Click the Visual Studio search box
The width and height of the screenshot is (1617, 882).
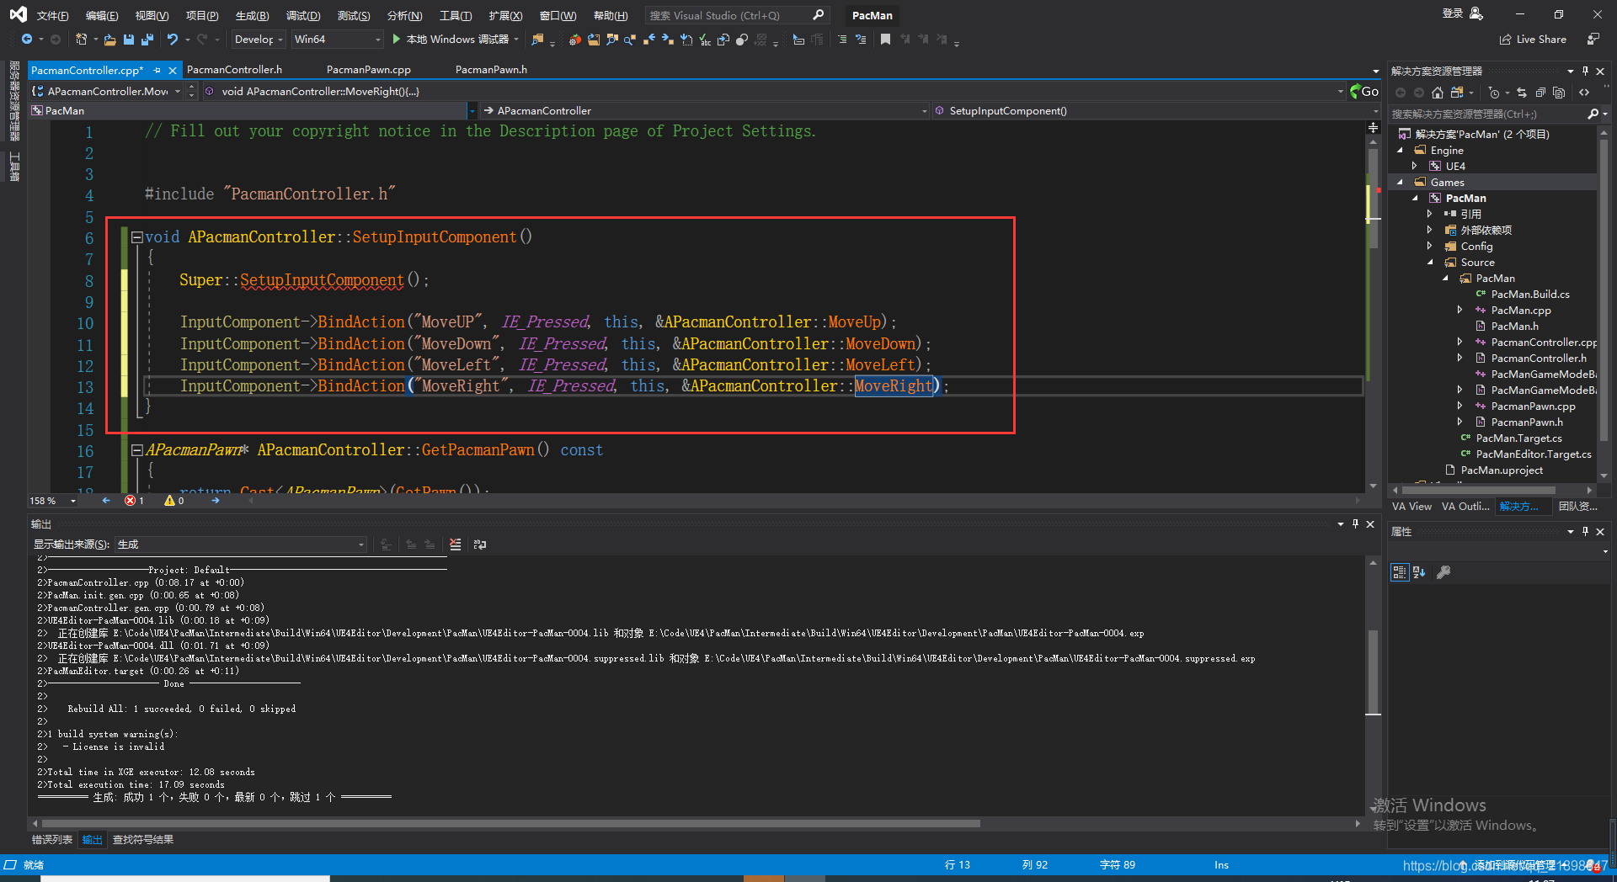pos(737,15)
